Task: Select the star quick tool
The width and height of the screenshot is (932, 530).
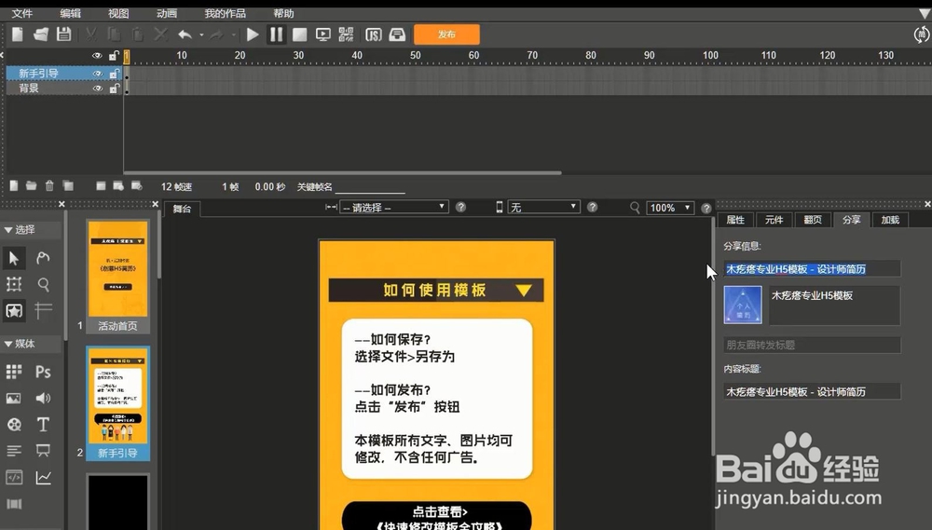Action: [14, 310]
